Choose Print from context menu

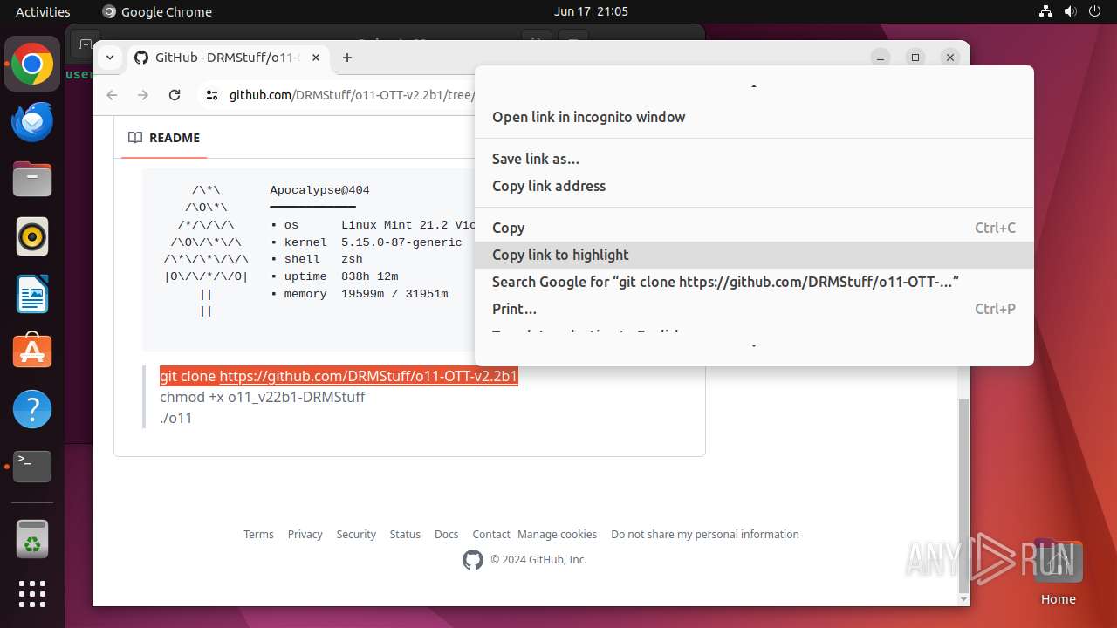point(754,309)
